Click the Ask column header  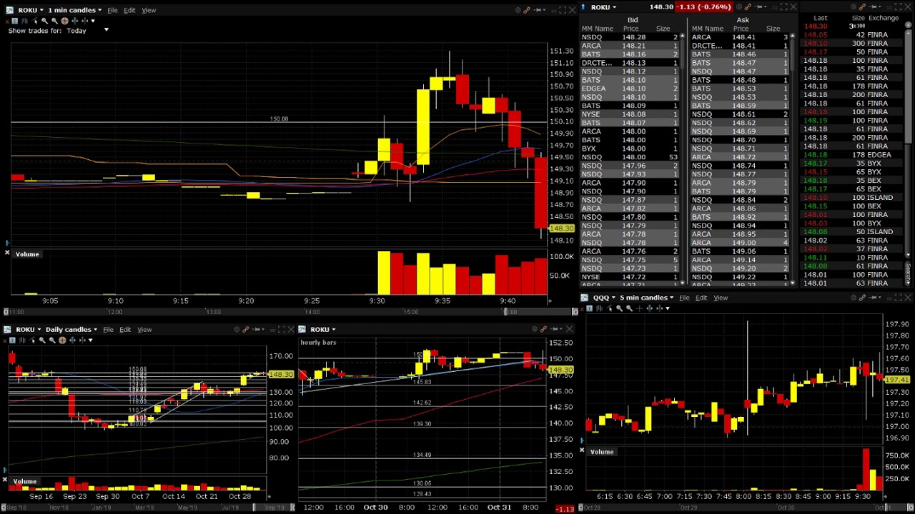click(743, 20)
